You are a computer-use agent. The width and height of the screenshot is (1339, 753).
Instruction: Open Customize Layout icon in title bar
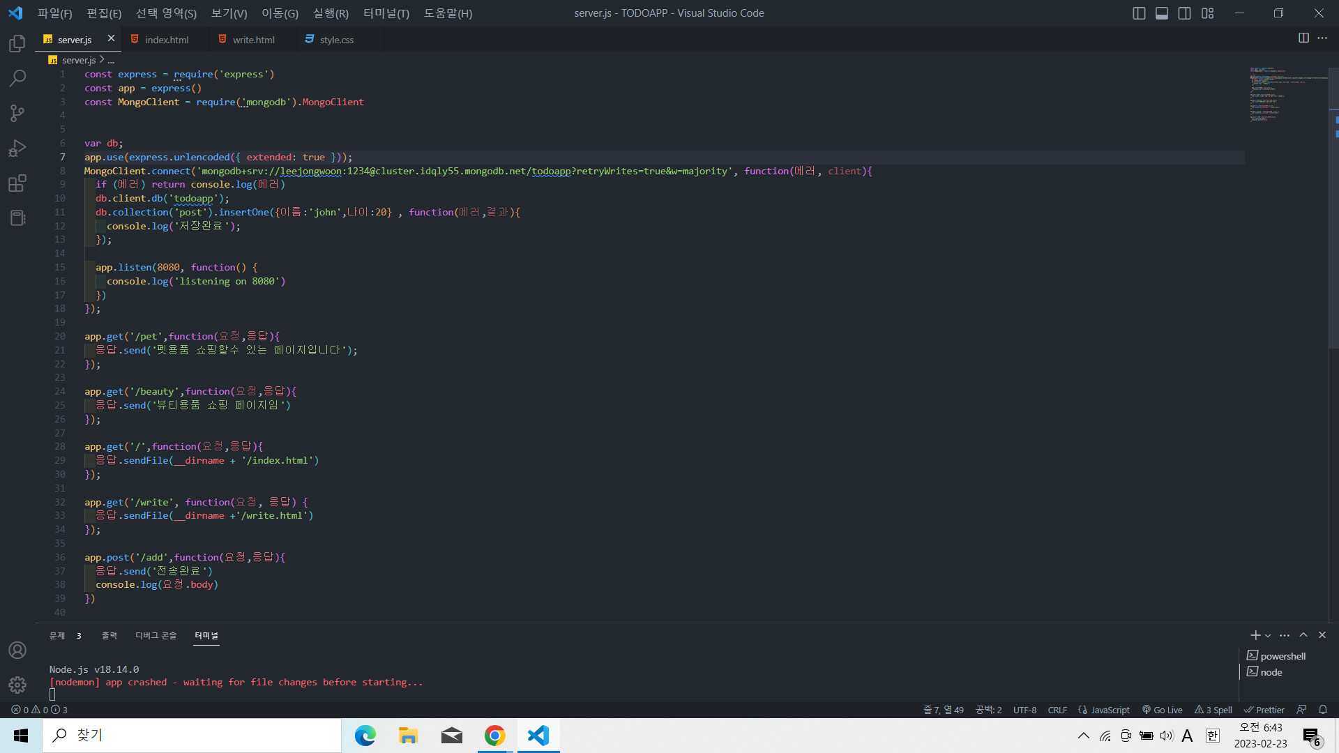[1208, 13]
